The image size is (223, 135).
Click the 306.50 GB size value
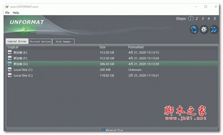tap(107, 64)
